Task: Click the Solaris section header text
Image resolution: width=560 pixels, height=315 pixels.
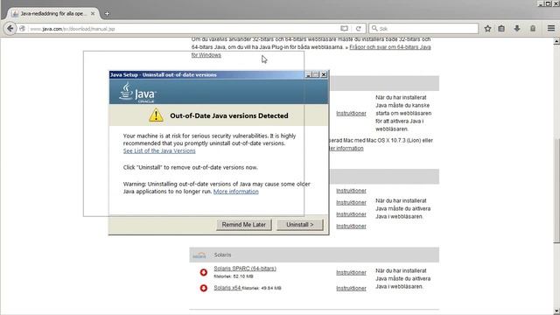Action: pyautogui.click(x=222, y=255)
